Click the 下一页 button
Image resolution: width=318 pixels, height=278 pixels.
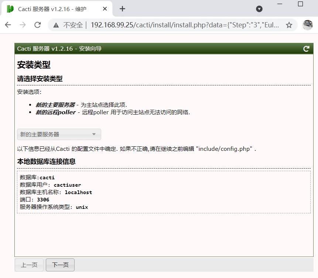pos(60,265)
